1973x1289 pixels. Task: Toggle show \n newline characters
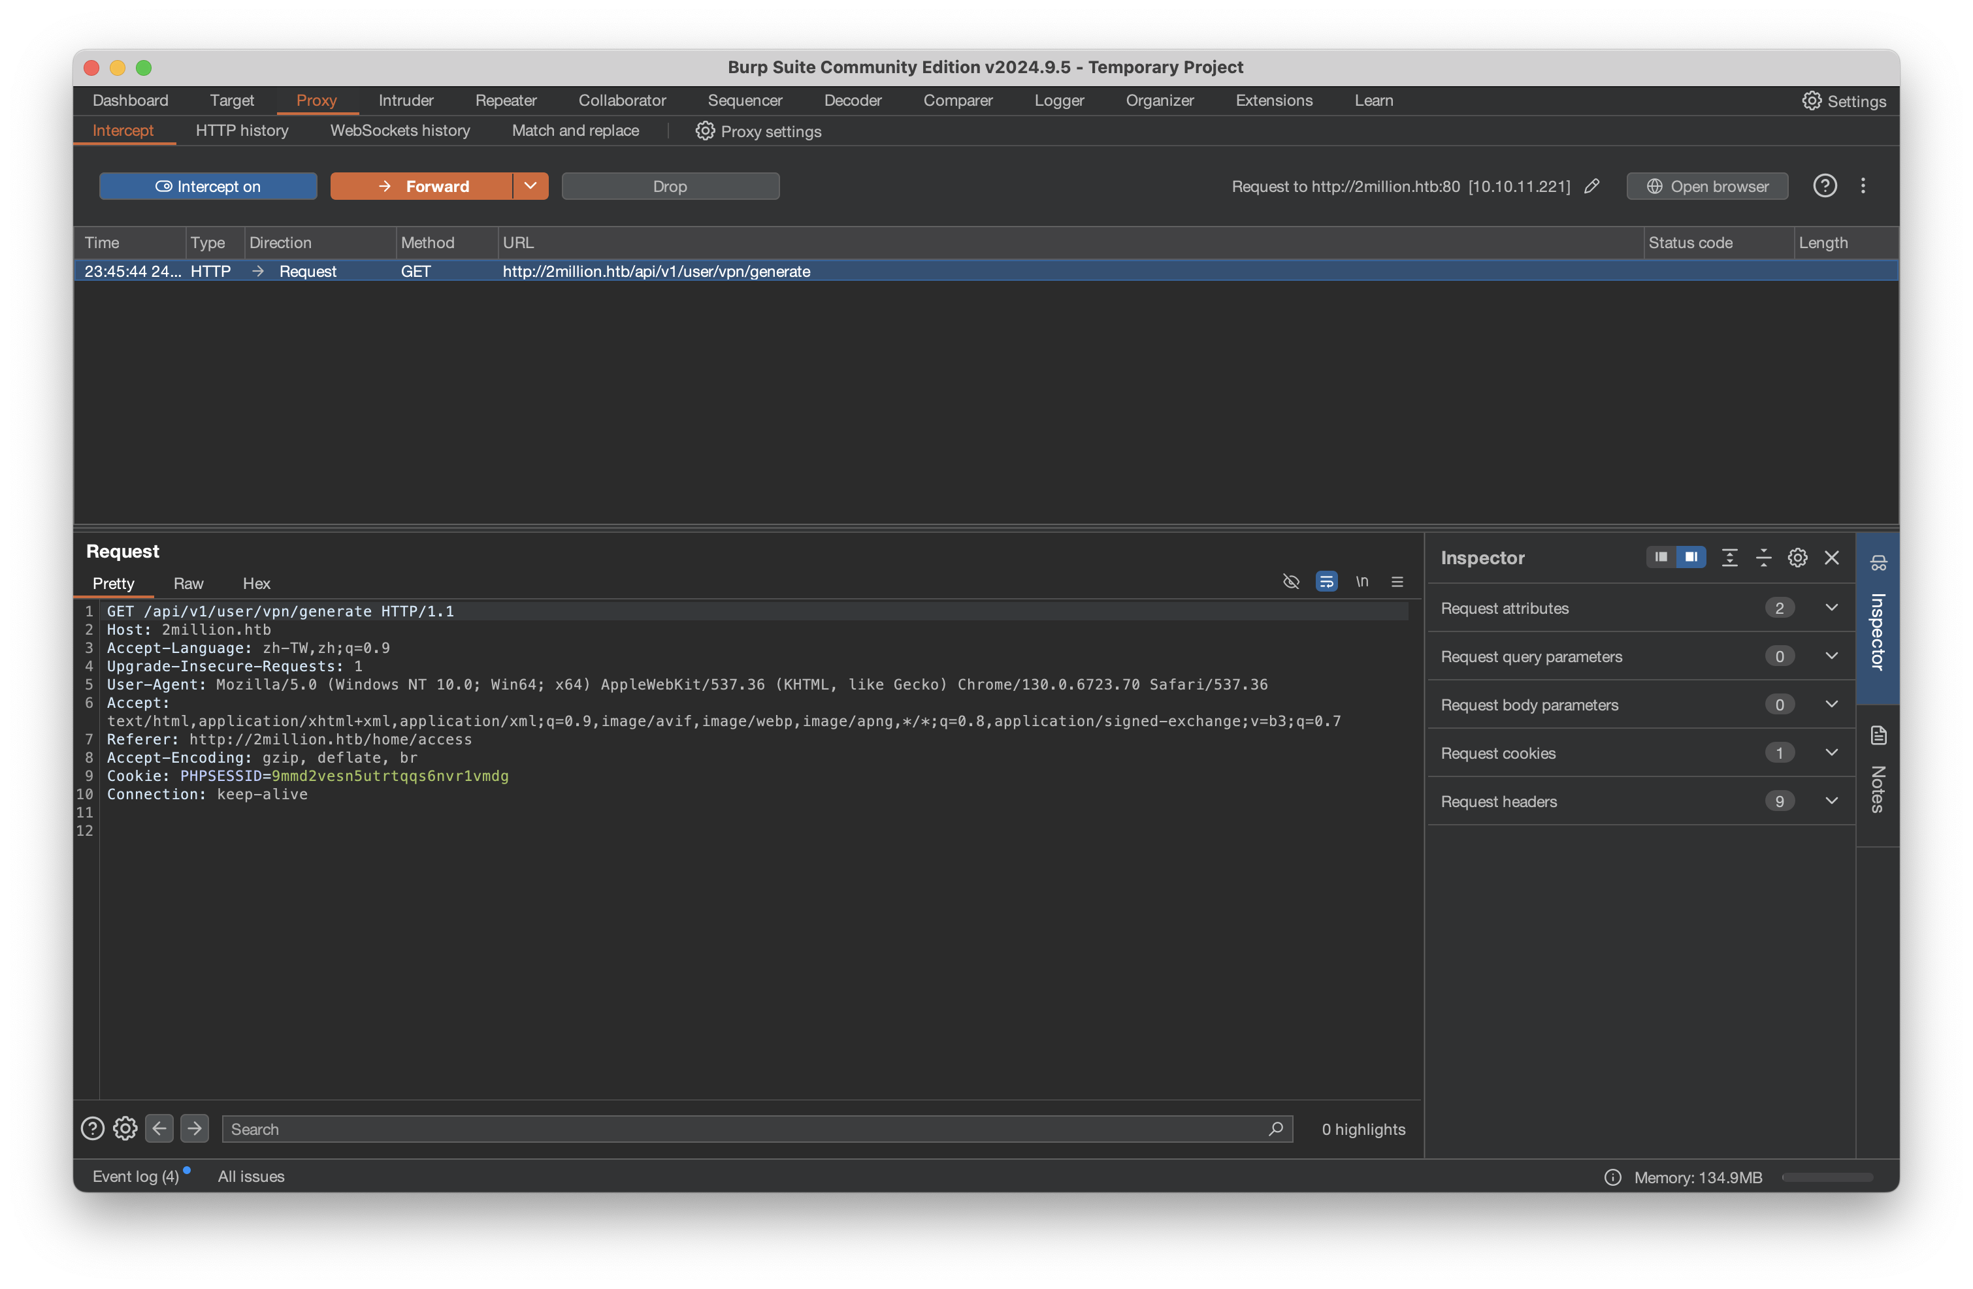1362,582
